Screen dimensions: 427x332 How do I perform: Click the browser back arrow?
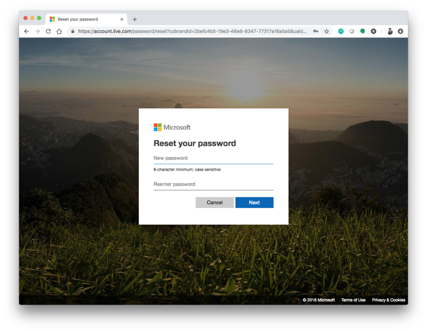point(27,31)
